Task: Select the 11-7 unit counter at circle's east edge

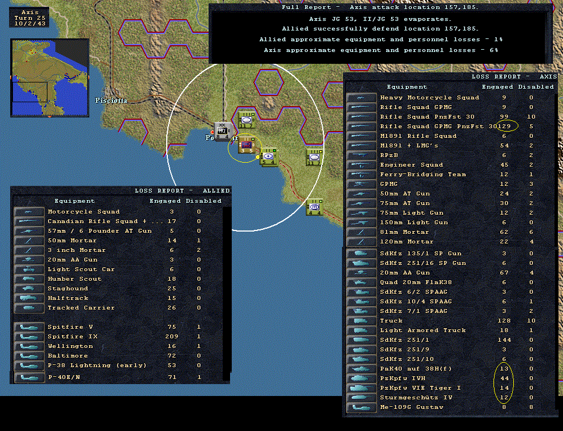Action: pyautogui.click(x=314, y=157)
